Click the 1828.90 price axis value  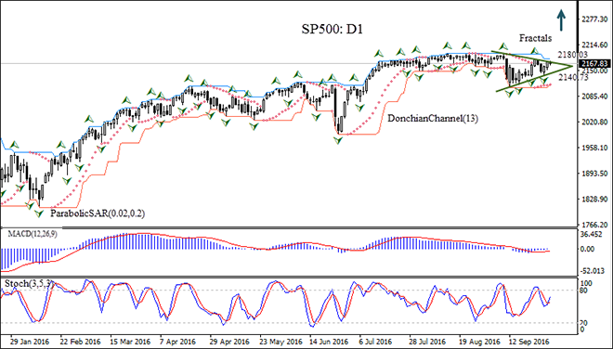click(x=595, y=200)
